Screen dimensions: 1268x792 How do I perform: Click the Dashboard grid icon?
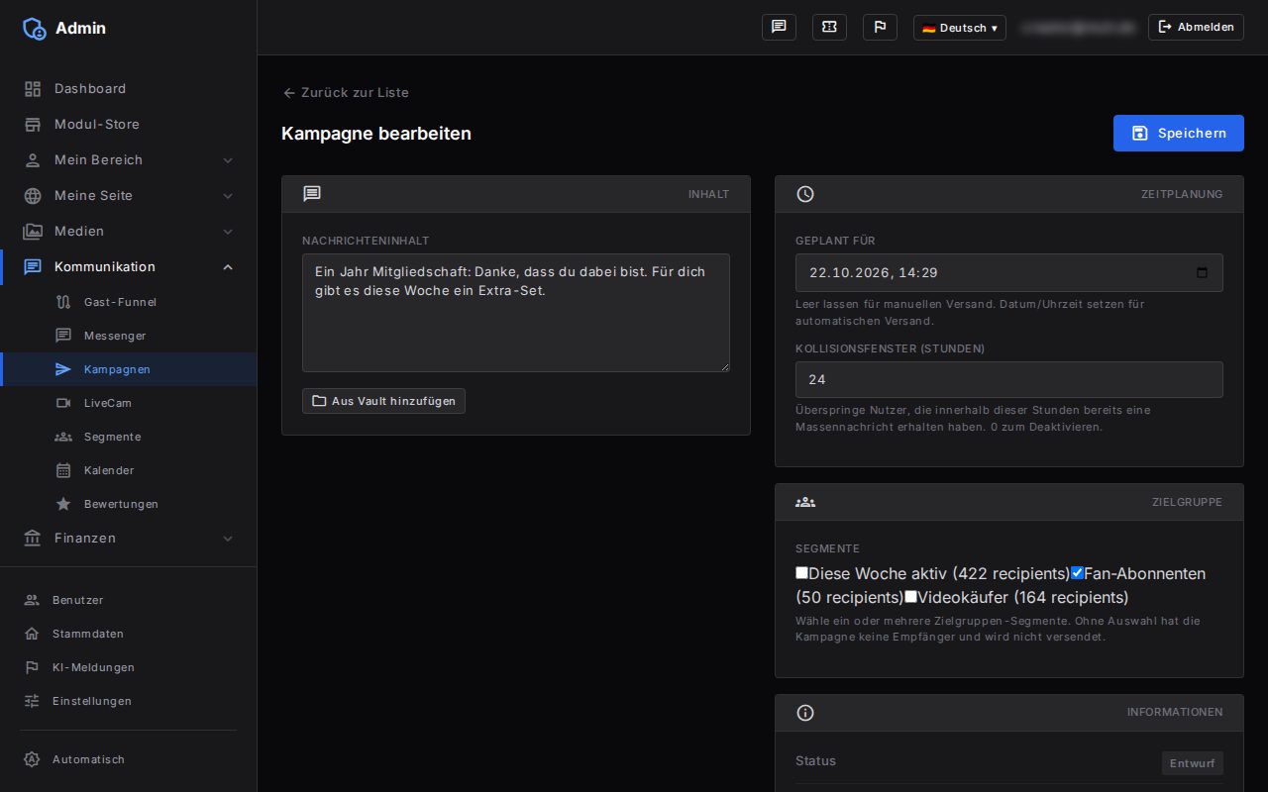[33, 89]
